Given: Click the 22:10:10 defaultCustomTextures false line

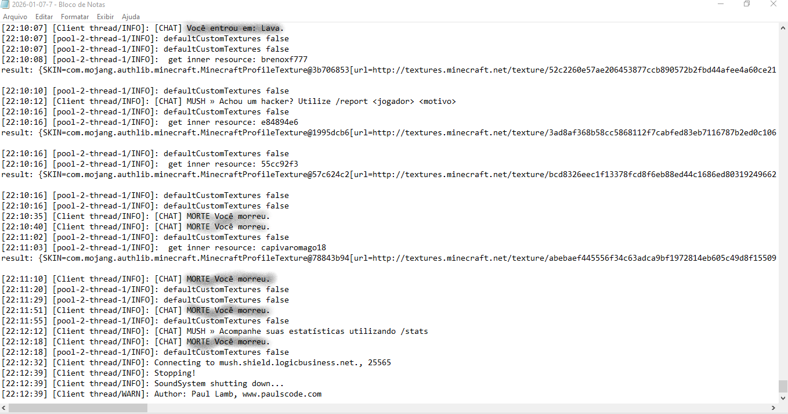Looking at the screenshot, I should [145, 91].
